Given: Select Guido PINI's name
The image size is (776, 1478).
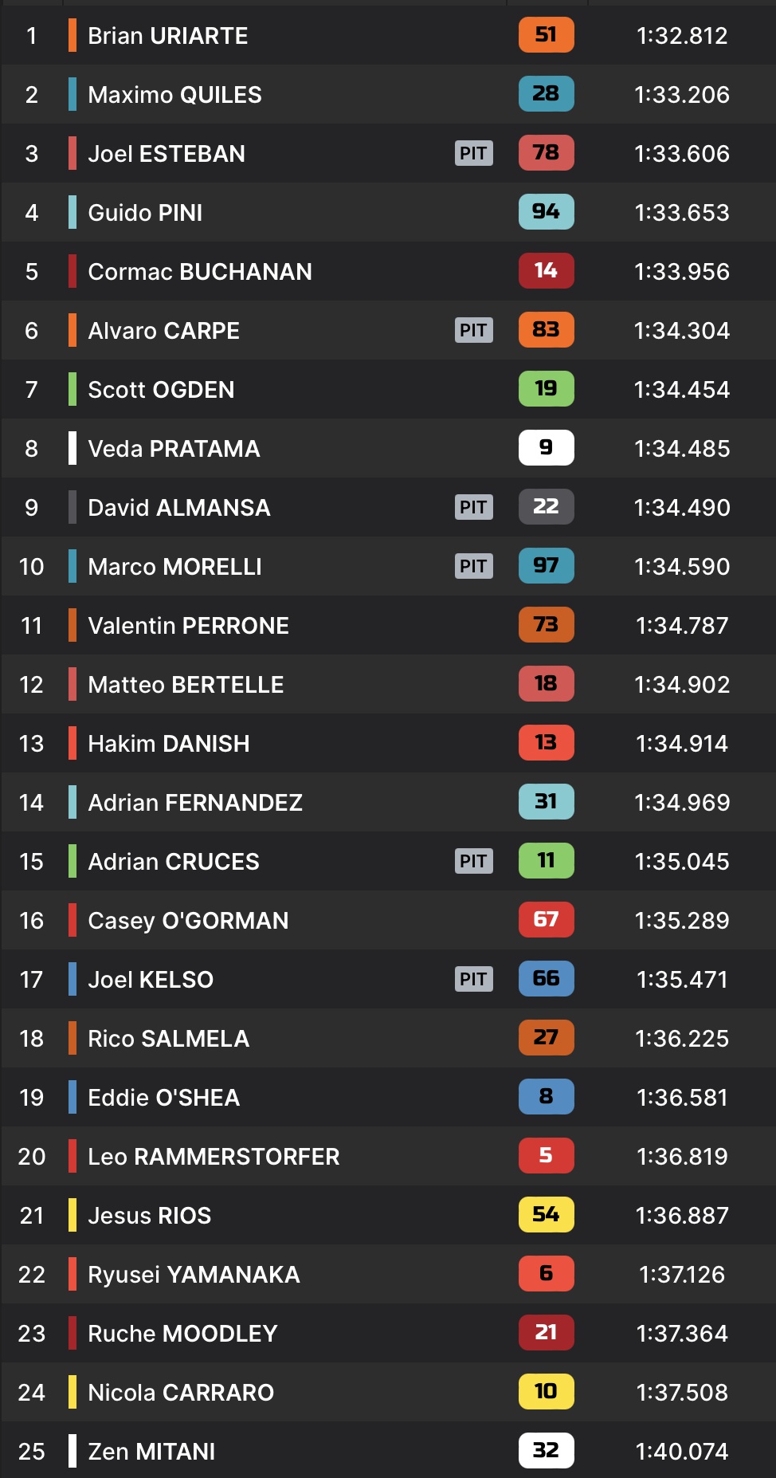Looking at the screenshot, I should (x=145, y=213).
